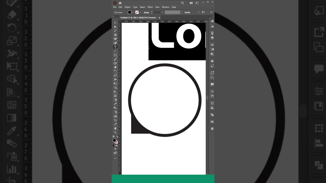Viewport: 326px width, 183px height.
Task: Select the Symbol Sprayer tool
Action: click(x=115, y=112)
